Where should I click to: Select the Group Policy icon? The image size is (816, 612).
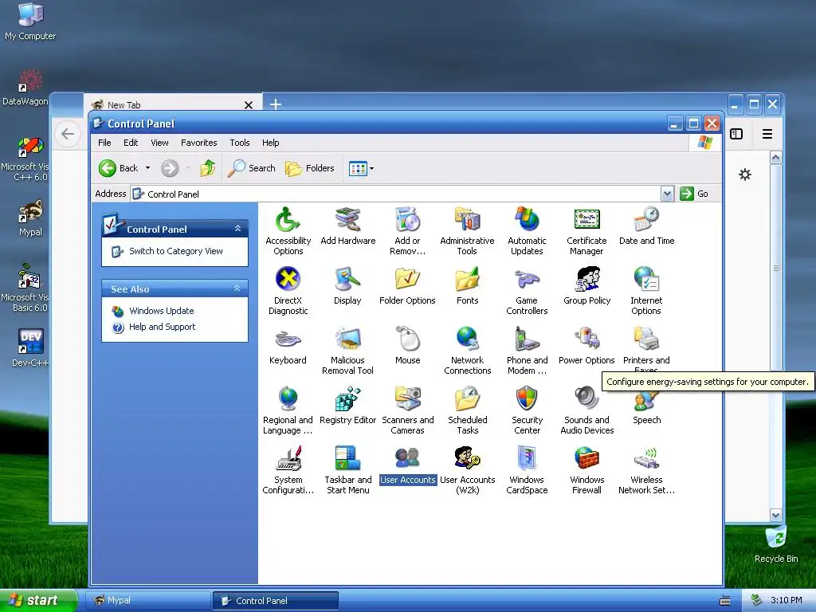click(x=586, y=286)
